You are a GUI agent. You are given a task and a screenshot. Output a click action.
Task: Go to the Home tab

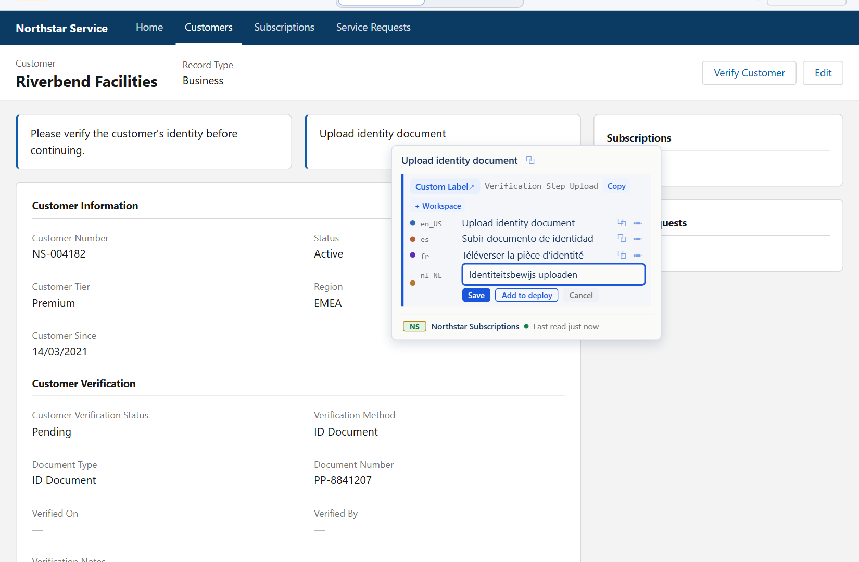pos(149,27)
